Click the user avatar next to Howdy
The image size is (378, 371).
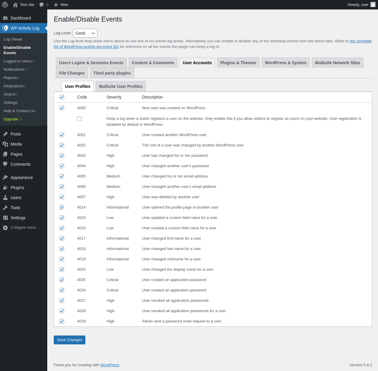coord(373,4)
